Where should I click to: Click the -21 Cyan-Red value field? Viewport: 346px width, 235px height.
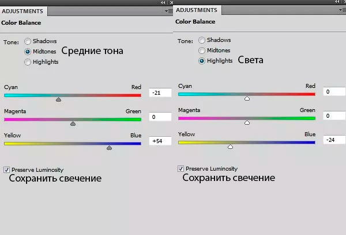click(160, 93)
